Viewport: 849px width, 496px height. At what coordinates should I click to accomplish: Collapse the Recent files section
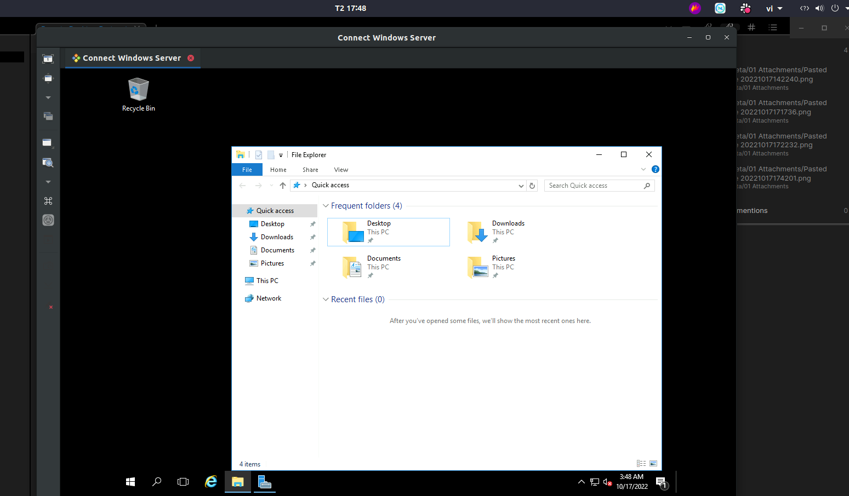[326, 299]
